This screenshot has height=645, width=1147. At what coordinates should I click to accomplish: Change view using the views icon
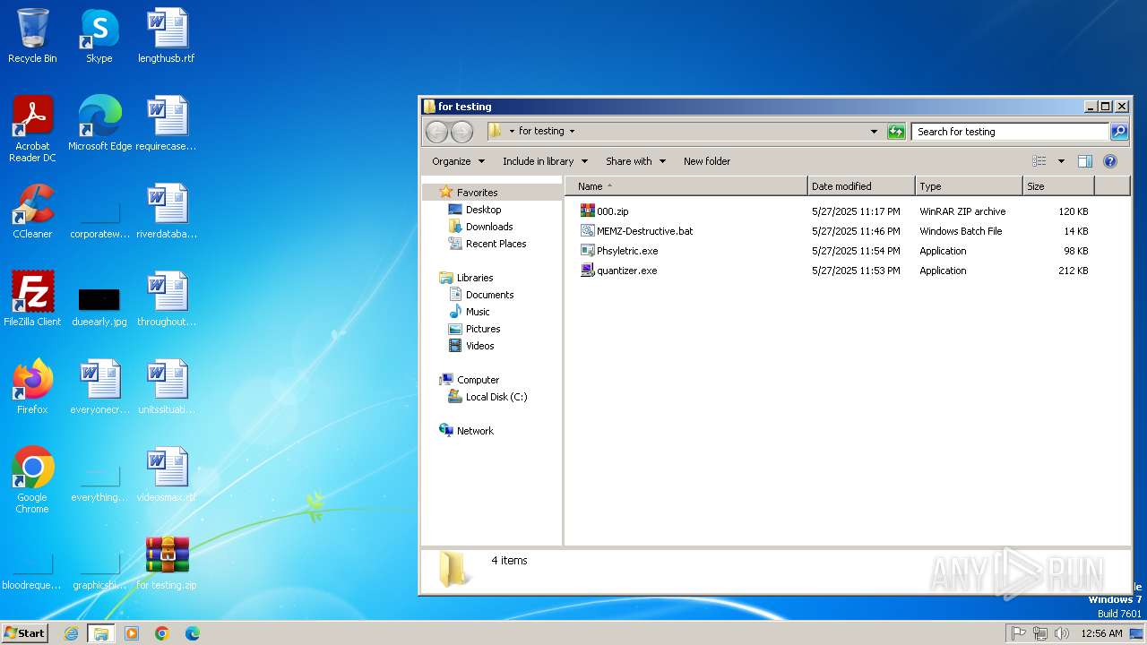1039,161
